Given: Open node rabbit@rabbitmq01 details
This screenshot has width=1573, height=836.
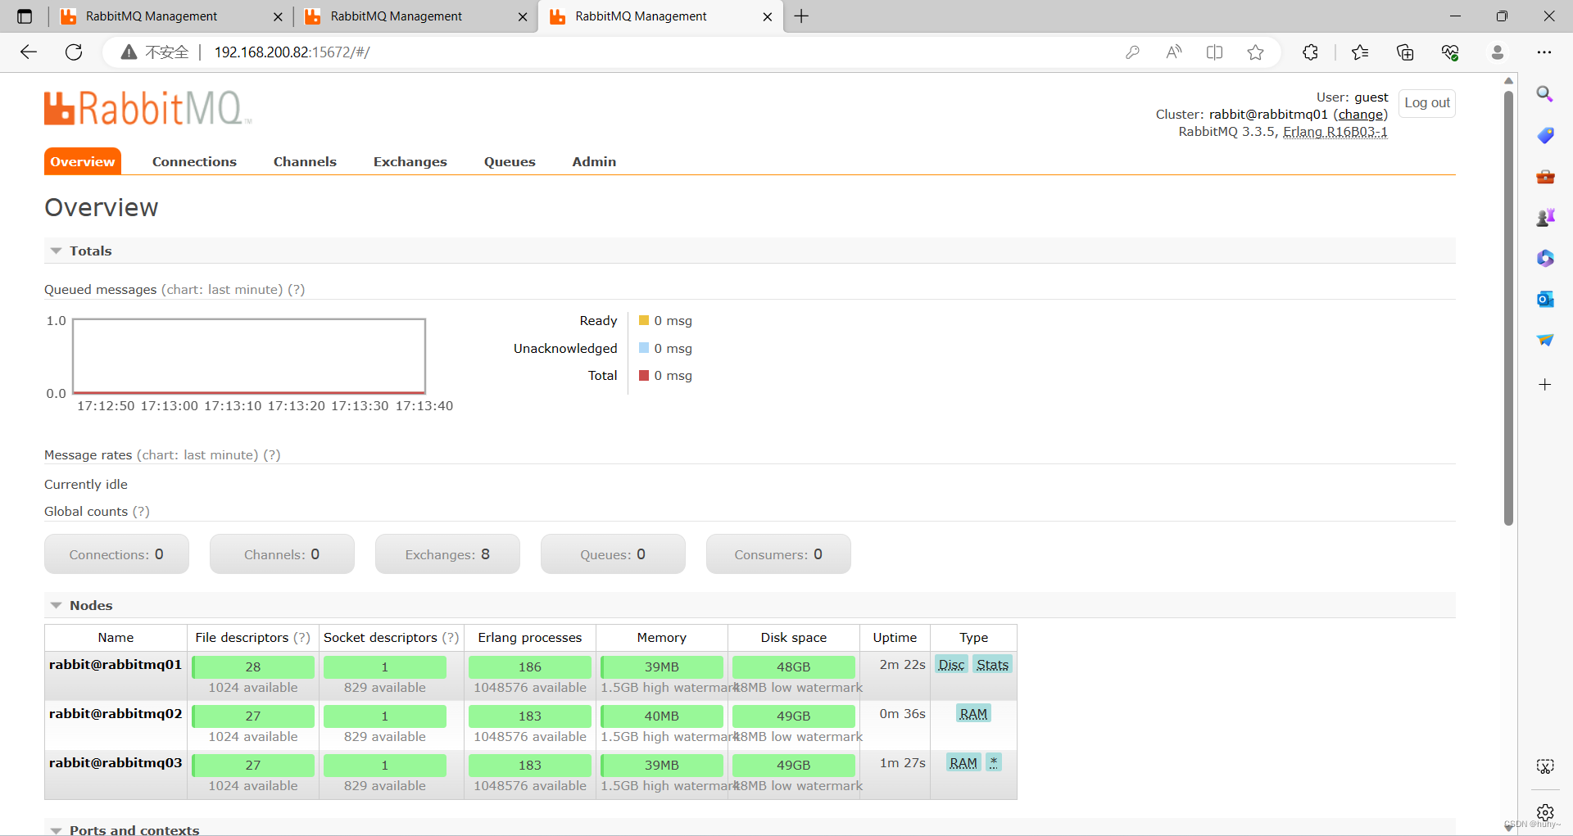Looking at the screenshot, I should click(x=116, y=665).
